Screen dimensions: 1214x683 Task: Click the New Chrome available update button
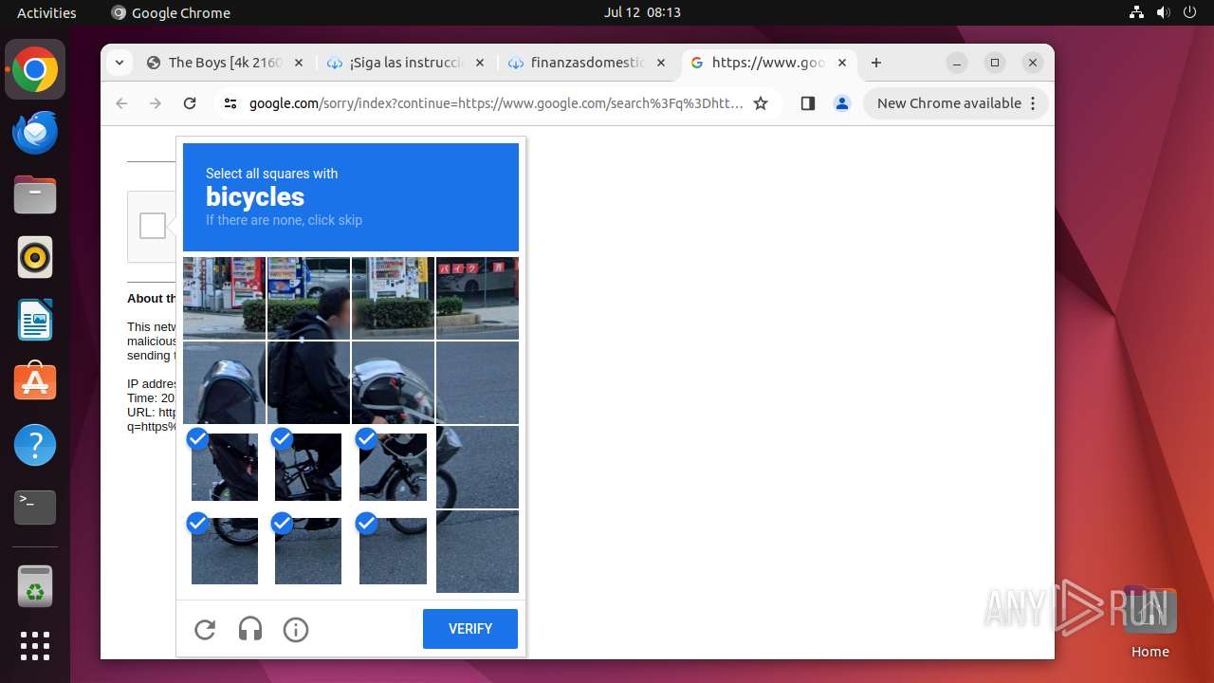pos(955,103)
